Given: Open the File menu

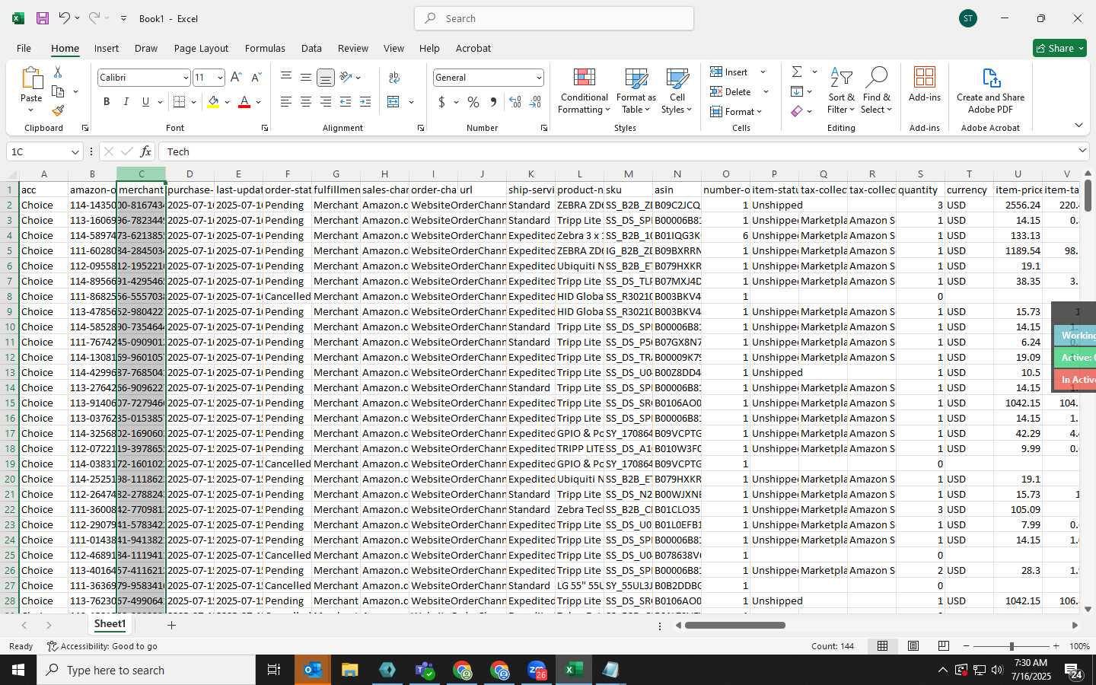Looking at the screenshot, I should [x=24, y=48].
